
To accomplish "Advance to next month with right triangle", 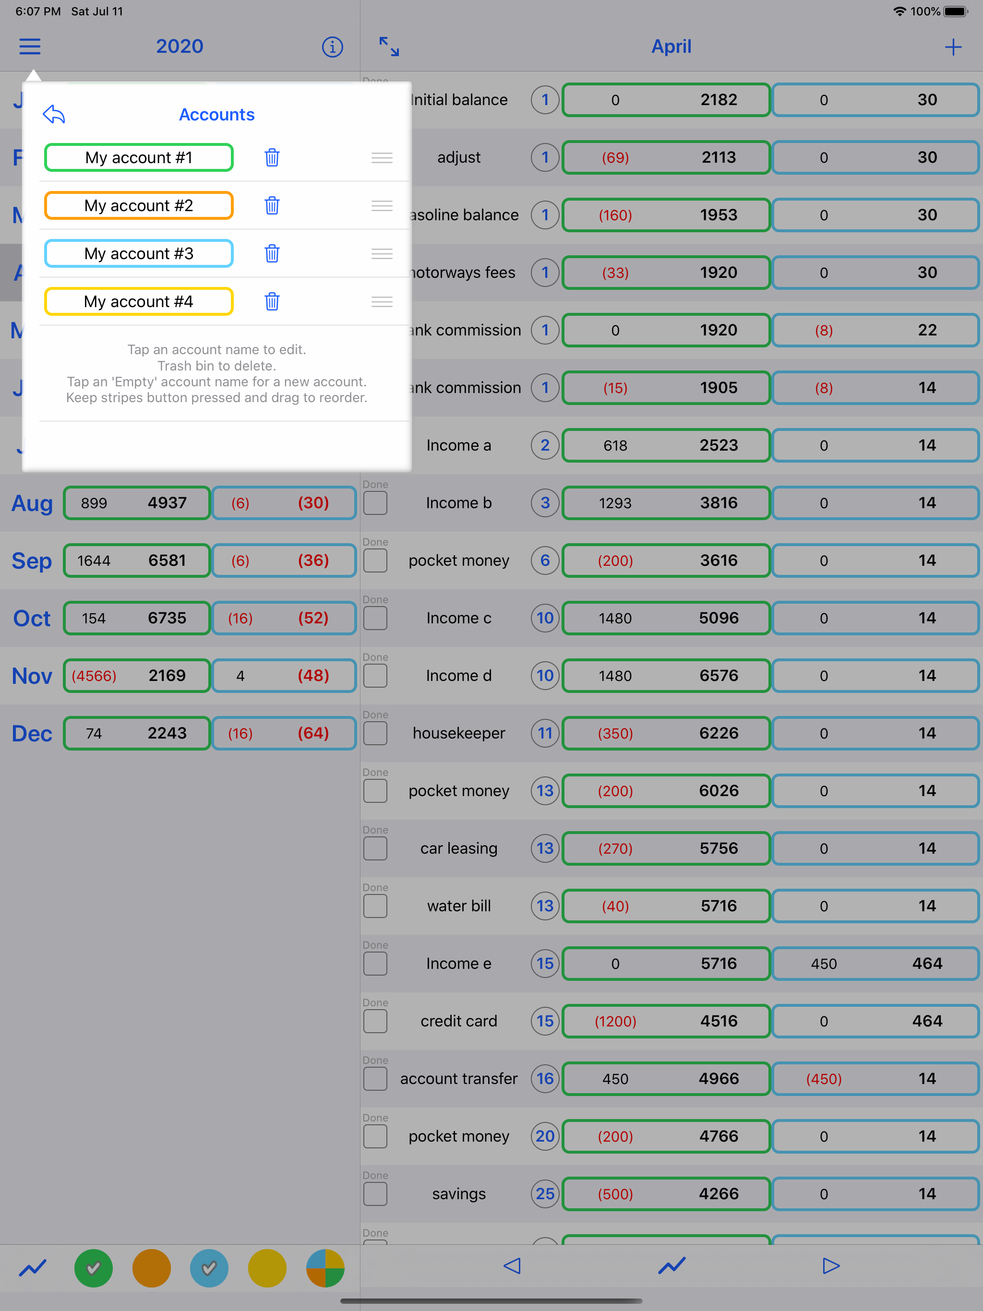I will click(x=830, y=1265).
